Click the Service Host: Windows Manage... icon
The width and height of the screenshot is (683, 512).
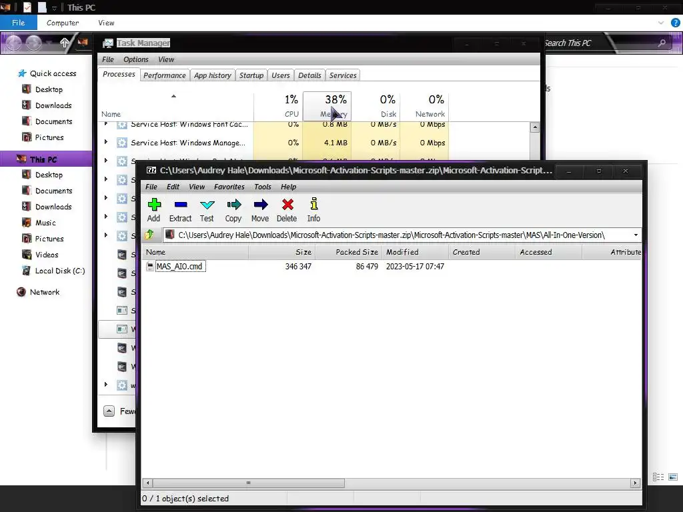122,143
